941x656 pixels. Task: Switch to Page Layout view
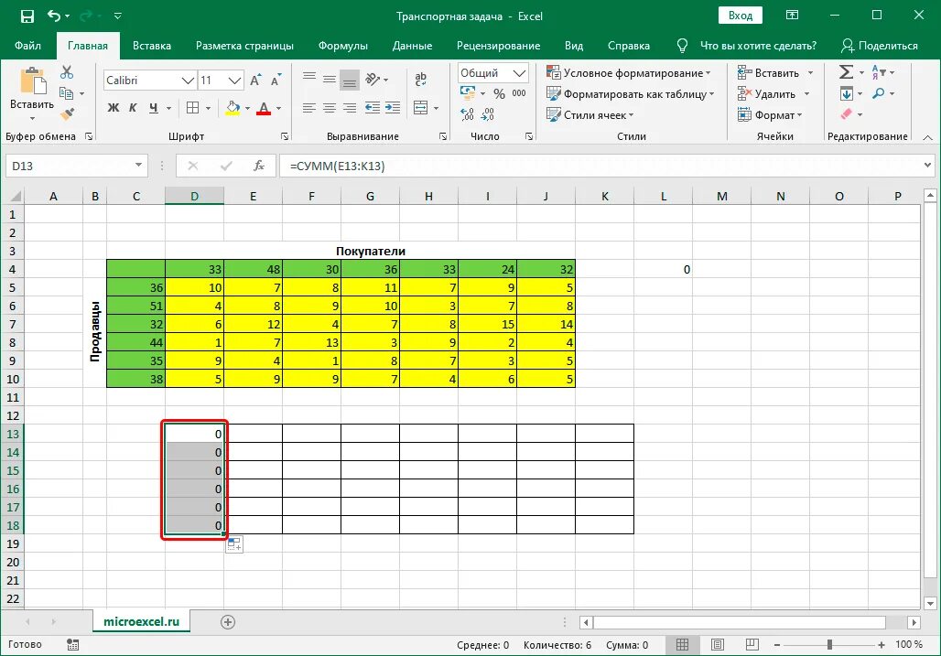(x=717, y=645)
